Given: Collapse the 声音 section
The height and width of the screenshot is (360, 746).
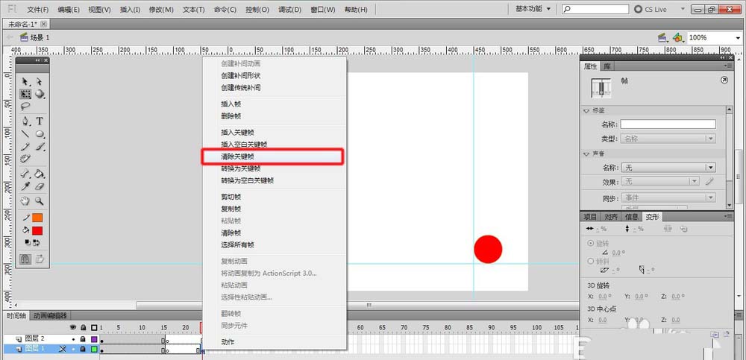Looking at the screenshot, I should point(587,154).
